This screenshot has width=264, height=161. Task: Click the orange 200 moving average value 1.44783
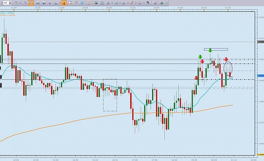11,15
